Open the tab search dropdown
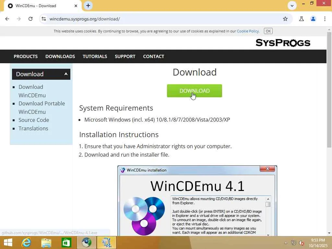The height and width of the screenshot is (249, 332). pyautogui.click(x=292, y=6)
